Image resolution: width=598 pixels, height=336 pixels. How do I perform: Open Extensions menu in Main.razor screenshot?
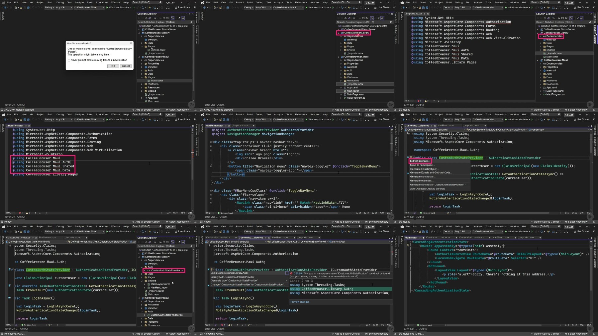pos(500,227)
